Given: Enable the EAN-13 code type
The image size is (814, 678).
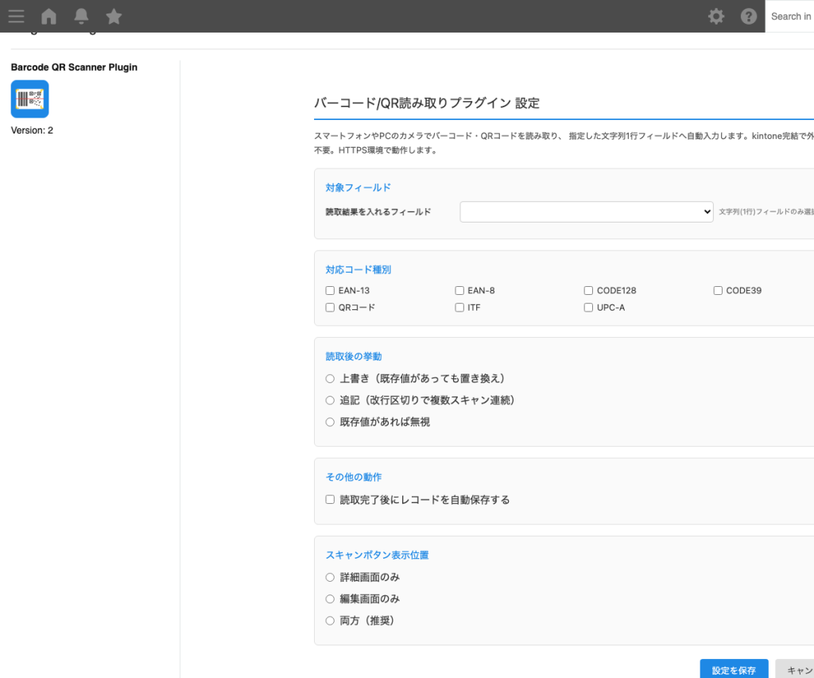Looking at the screenshot, I should click(x=330, y=290).
